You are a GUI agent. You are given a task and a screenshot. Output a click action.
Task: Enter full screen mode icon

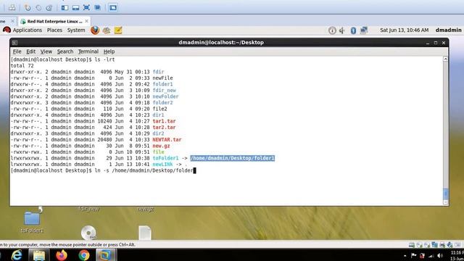pos(86,8)
